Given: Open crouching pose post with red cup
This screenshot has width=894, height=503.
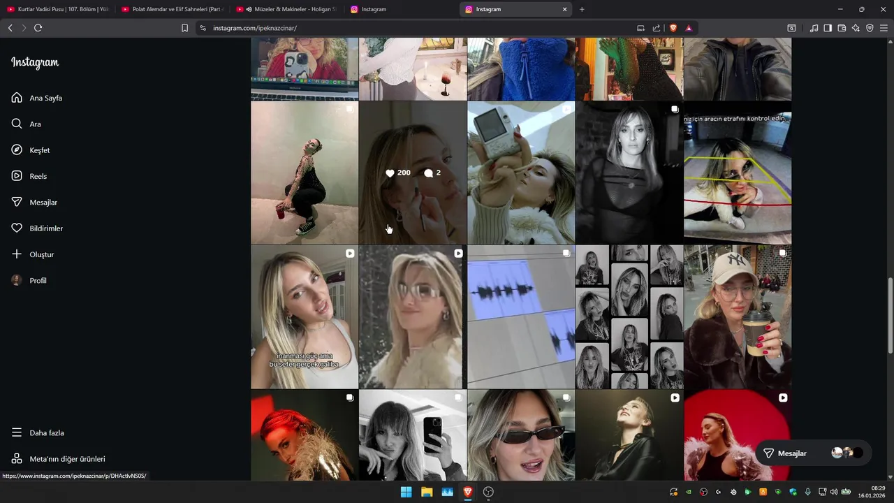Looking at the screenshot, I should click(x=305, y=173).
